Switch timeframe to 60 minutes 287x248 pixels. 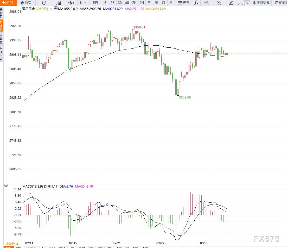[127, 3]
